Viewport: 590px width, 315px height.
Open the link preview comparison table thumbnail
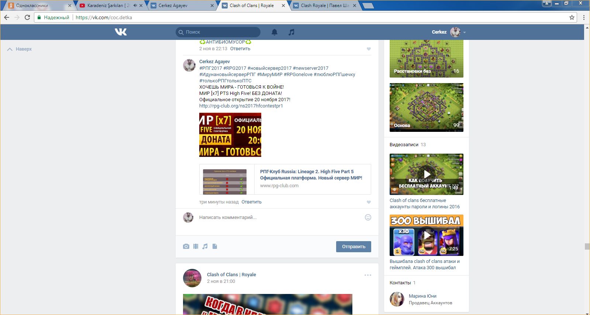[225, 181]
